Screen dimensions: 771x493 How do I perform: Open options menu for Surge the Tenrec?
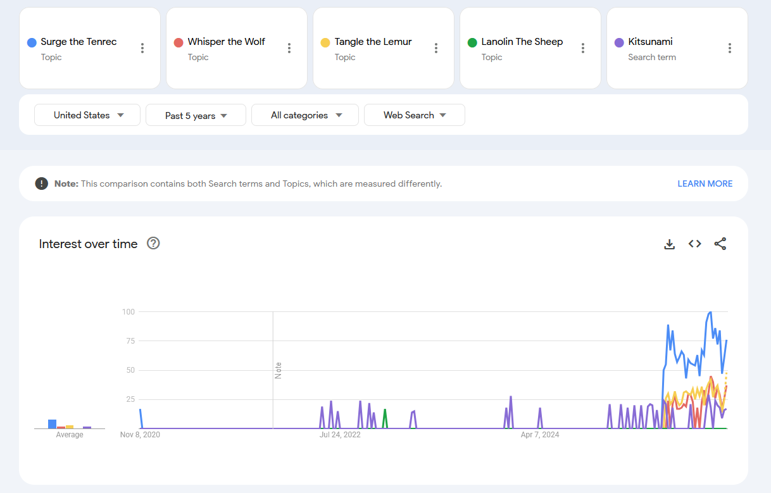[x=142, y=48]
